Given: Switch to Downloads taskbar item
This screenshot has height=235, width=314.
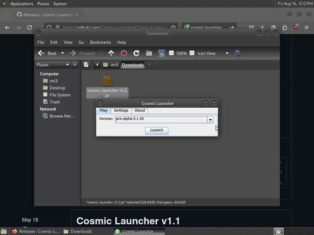Looking at the screenshot, I should coord(78,231).
